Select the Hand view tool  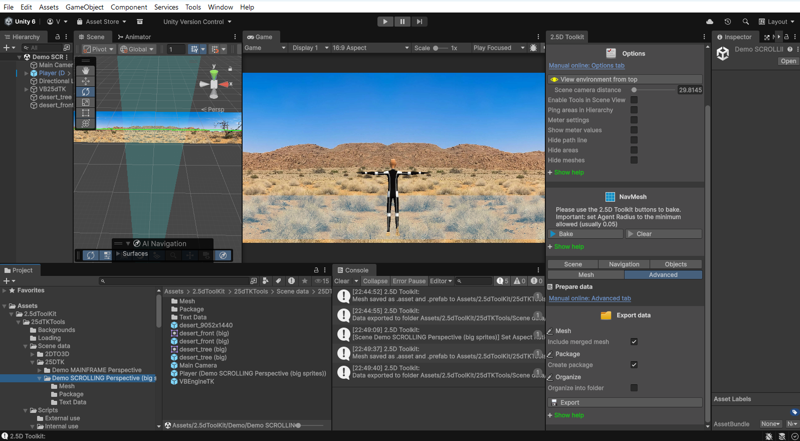86,71
